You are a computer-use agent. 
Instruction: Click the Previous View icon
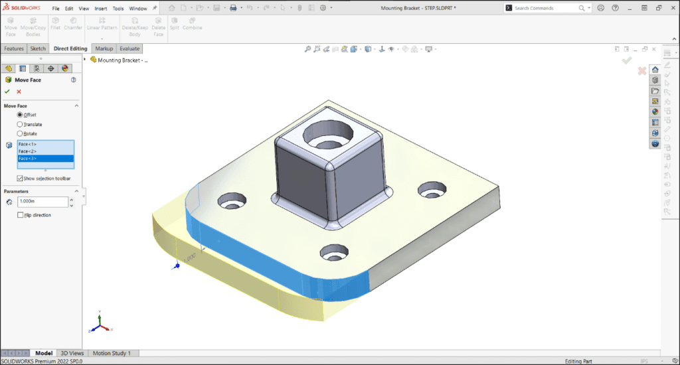326,49
